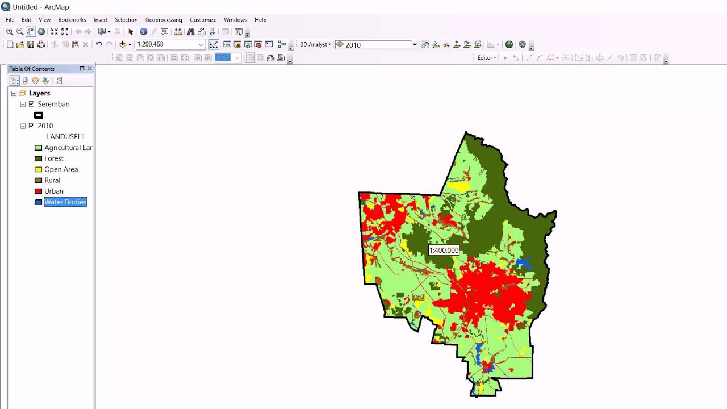The image size is (727, 409).
Task: Toggle visibility of 2010 layer
Action: click(x=32, y=126)
